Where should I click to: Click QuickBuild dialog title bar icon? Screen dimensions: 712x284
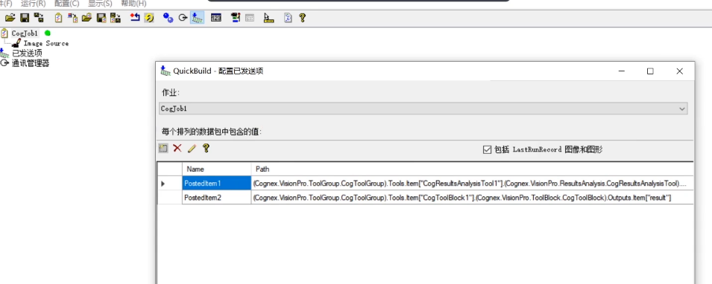(x=166, y=71)
